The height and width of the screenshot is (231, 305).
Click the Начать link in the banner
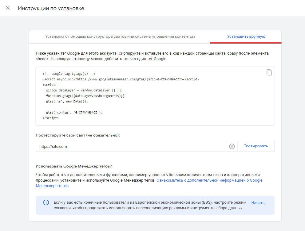pos(258,203)
